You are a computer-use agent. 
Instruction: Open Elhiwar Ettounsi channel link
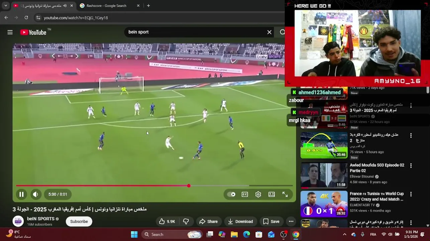pyautogui.click(x=362, y=176)
